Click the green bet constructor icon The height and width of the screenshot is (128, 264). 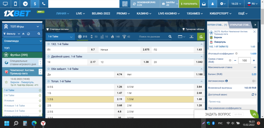[x=201, y=37]
